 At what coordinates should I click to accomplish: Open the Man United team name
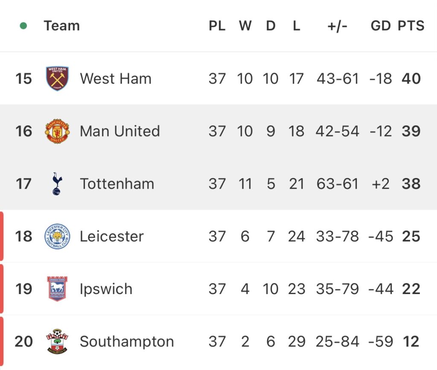click(120, 131)
